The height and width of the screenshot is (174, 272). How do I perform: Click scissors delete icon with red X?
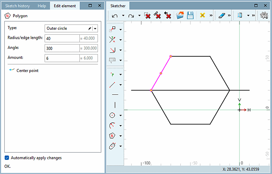157,15
